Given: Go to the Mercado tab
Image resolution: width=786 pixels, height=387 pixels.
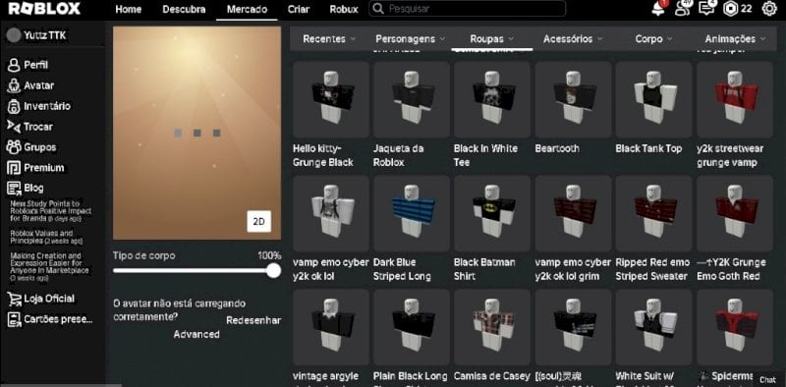Looking at the screenshot, I should pyautogui.click(x=247, y=9).
